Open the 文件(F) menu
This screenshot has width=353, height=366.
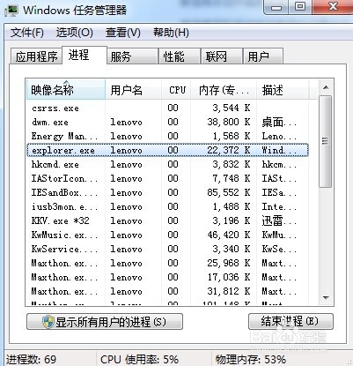point(27,33)
